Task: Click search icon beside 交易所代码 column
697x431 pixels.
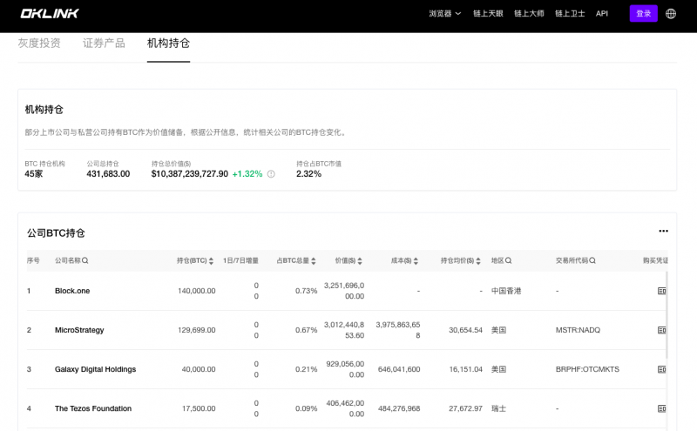Action: coord(592,260)
